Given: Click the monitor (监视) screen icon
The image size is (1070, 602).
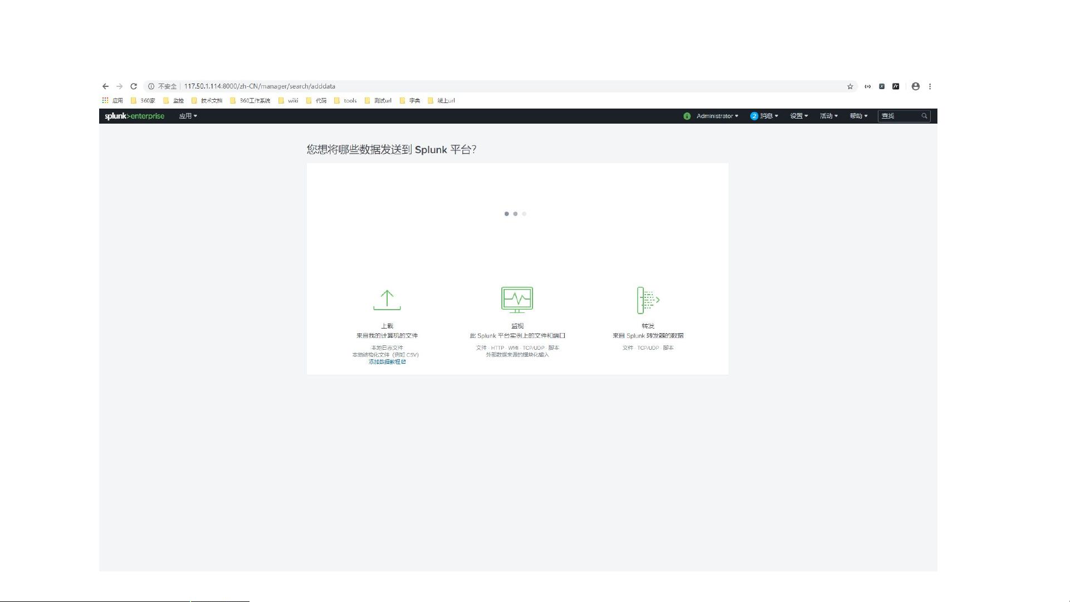Looking at the screenshot, I should coord(517,300).
